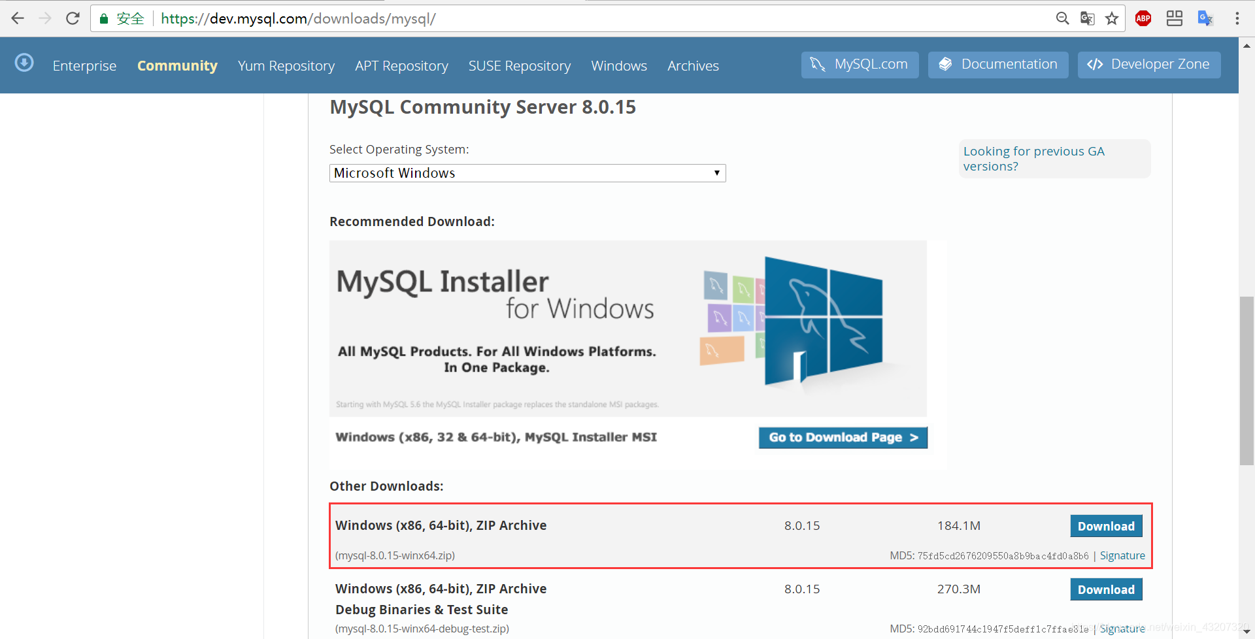Click the Windows MySQL Installer MSI label
This screenshot has width=1255, height=639.
click(x=496, y=437)
